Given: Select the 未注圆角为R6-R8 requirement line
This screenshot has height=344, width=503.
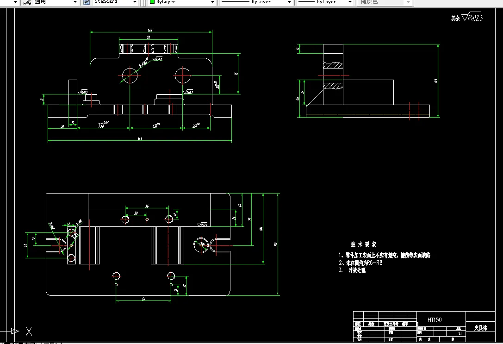Looking at the screenshot, I should (360, 263).
